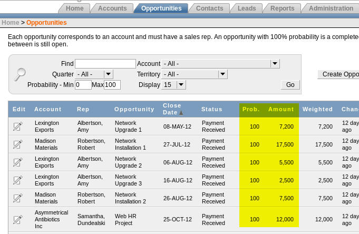The width and height of the screenshot is (359, 234).
Task: Focus the Find text field
Action: pos(105,64)
